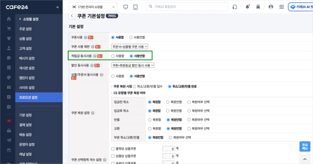Image resolution: width=313 pixels, height=164 pixels.
Task: Select 복원함 for 반품
Action: pyautogui.click(x=150, y=120)
